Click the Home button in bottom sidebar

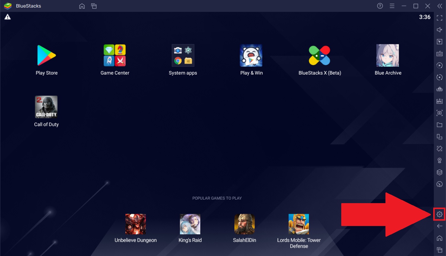439,238
